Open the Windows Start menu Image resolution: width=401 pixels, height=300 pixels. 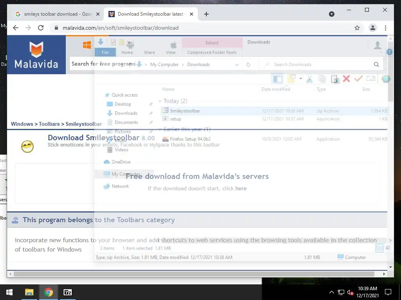9,292
